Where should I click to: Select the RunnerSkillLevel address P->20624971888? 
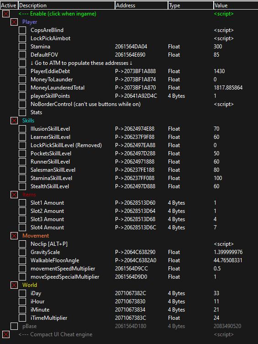[135, 162]
